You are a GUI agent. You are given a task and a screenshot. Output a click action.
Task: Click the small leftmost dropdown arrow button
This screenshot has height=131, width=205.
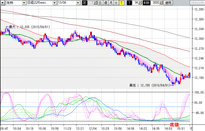pyautogui.click(x=2, y=3)
